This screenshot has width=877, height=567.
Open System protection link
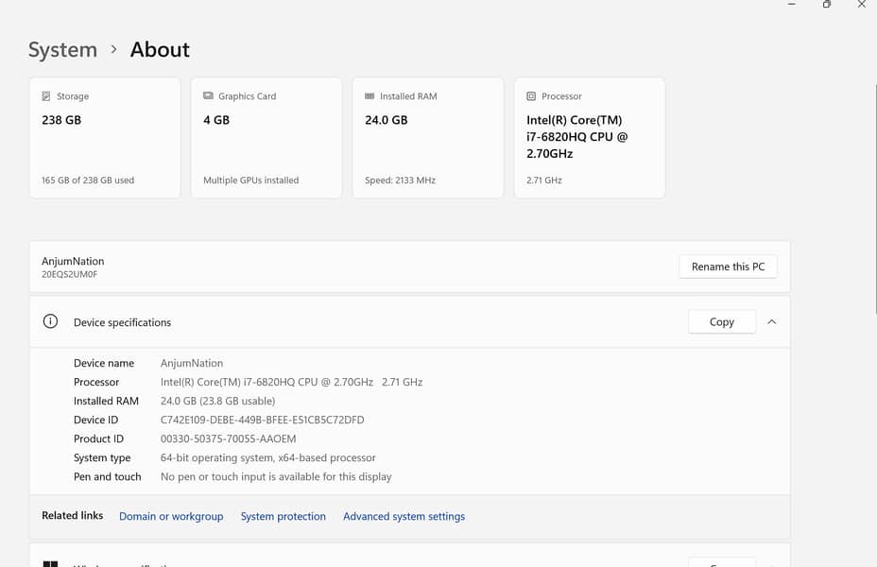coord(283,516)
